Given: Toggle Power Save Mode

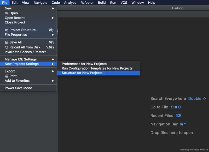Looking at the screenshot, I should coord(18,88).
